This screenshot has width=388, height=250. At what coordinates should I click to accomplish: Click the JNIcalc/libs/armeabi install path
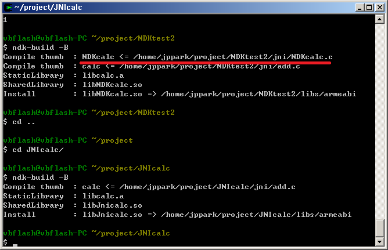(x=256, y=215)
